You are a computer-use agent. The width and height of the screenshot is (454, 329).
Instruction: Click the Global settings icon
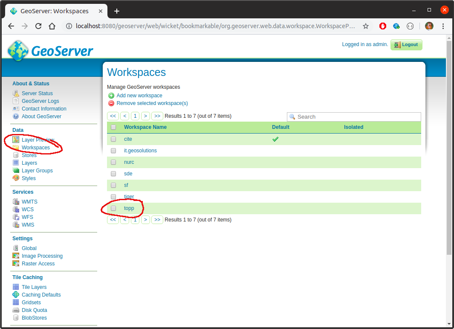16,248
